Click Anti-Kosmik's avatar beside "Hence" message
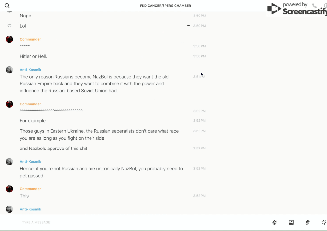 [x=9, y=162]
